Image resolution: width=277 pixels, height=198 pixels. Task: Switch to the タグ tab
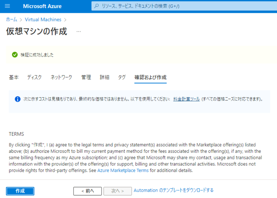[122, 77]
